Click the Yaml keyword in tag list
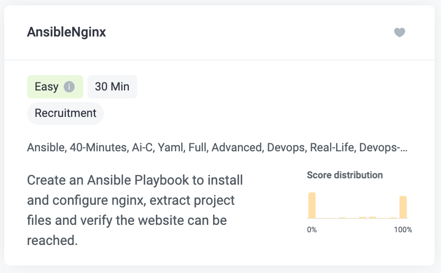Viewport: 441px width, 273px height. point(170,148)
